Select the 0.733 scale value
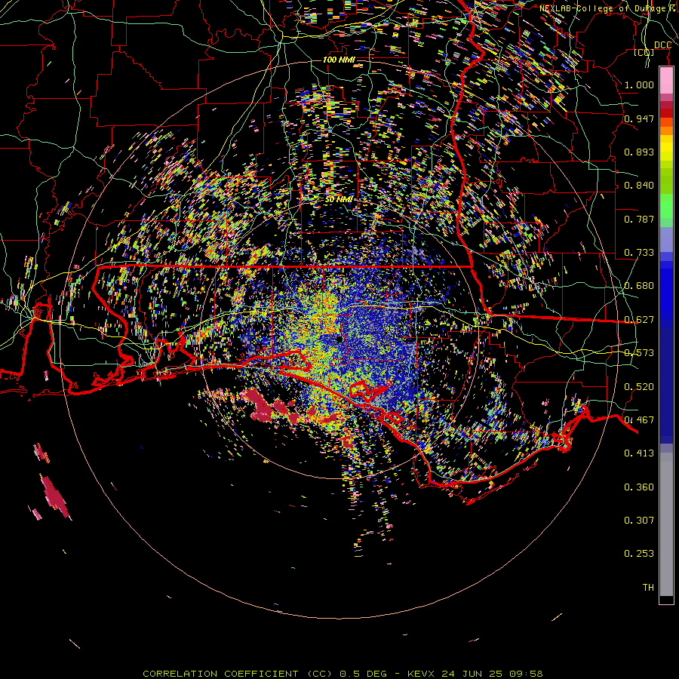The height and width of the screenshot is (679, 679). tap(639, 252)
